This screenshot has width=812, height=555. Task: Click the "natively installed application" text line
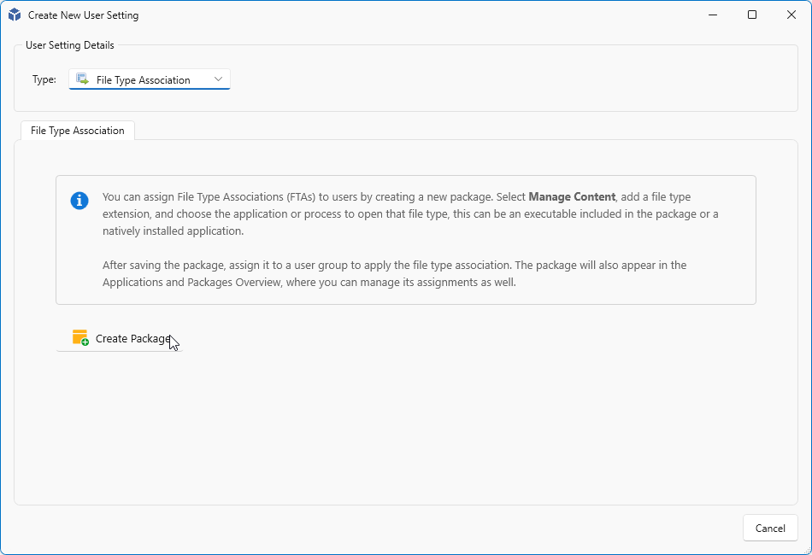173,231
